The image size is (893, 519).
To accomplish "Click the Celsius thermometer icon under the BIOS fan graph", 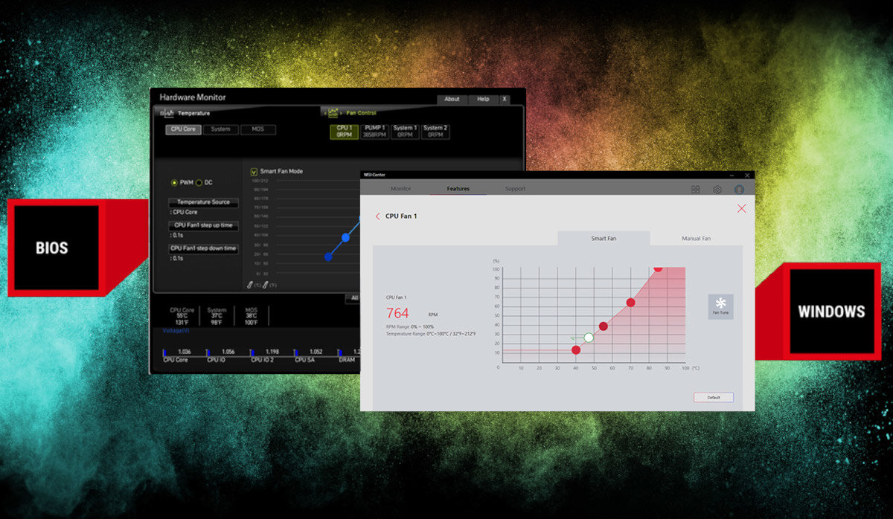I will [x=251, y=284].
